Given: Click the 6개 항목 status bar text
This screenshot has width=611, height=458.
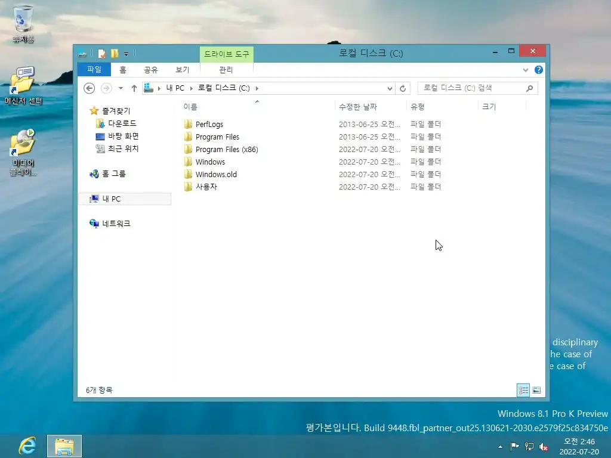Looking at the screenshot, I should tap(99, 390).
